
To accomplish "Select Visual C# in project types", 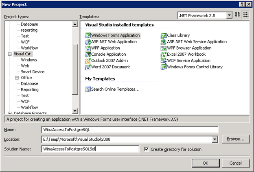I will tap(22, 54).
